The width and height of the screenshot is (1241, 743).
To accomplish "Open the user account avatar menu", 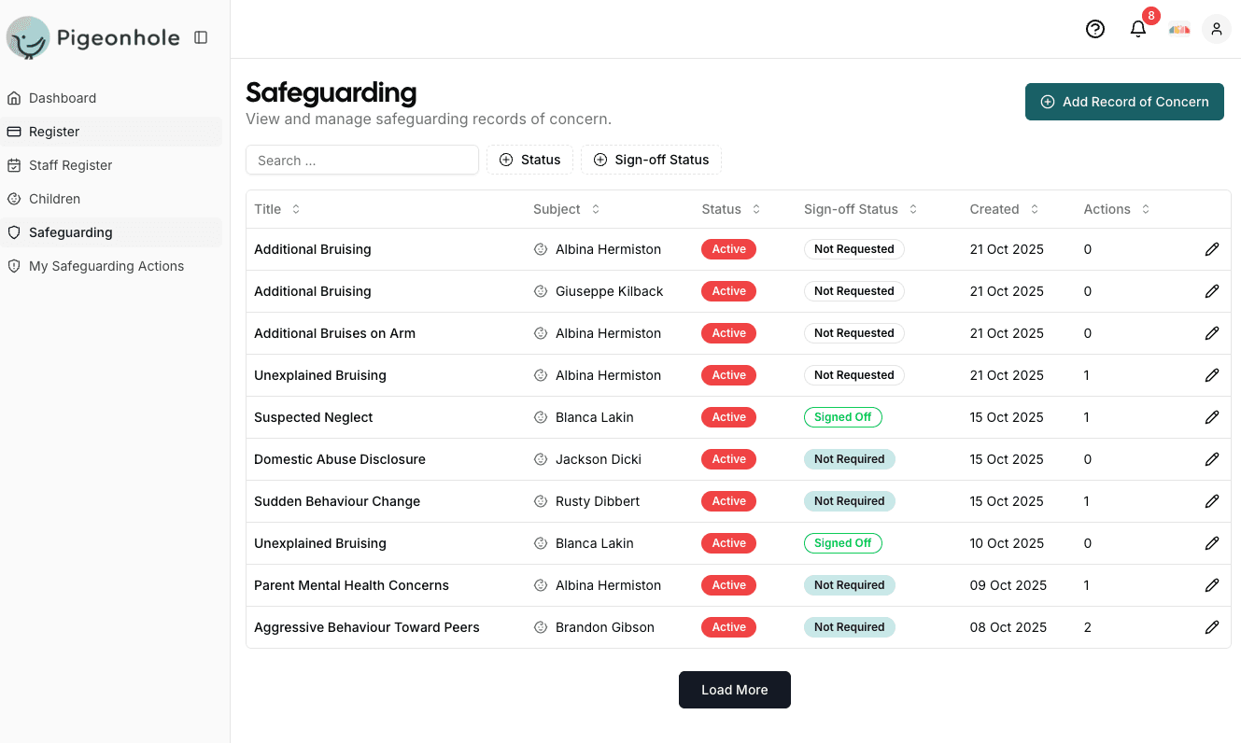I will pyautogui.click(x=1216, y=29).
